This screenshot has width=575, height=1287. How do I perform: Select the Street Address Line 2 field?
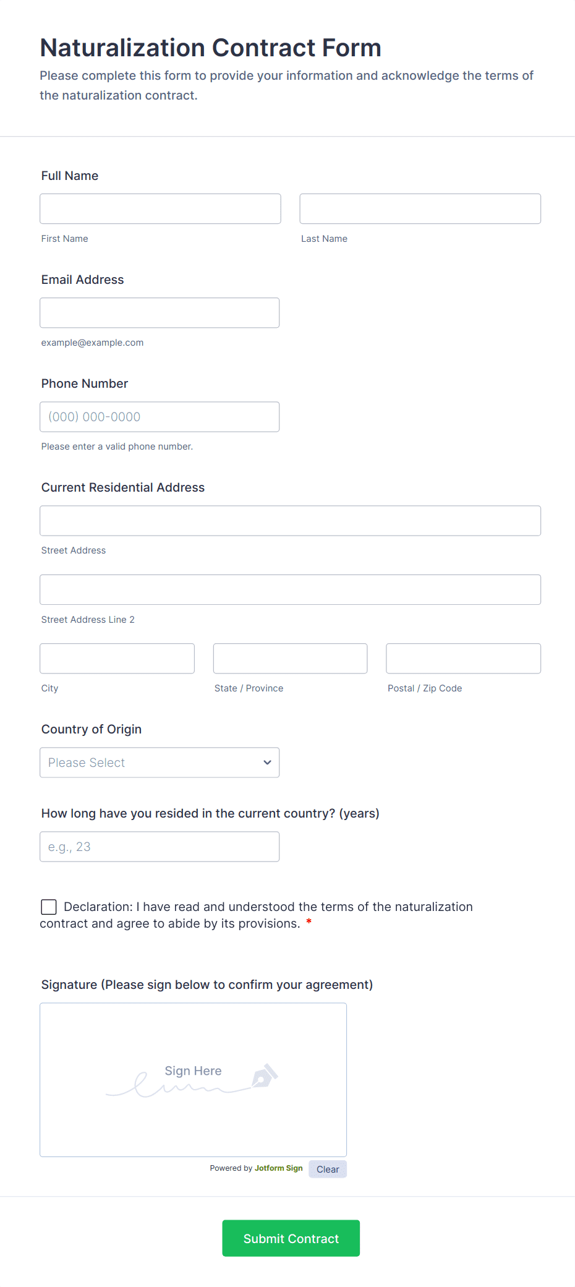pyautogui.click(x=290, y=589)
